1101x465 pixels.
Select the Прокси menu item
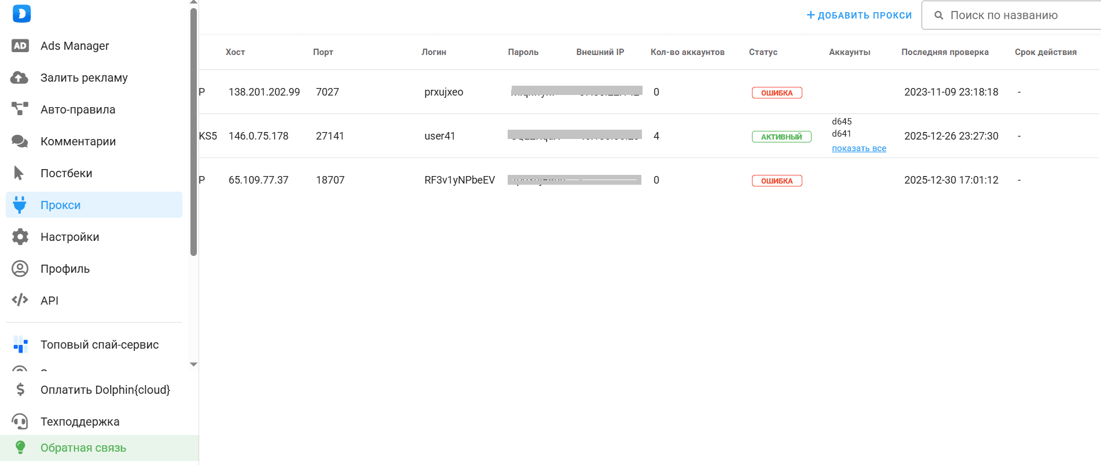60,205
